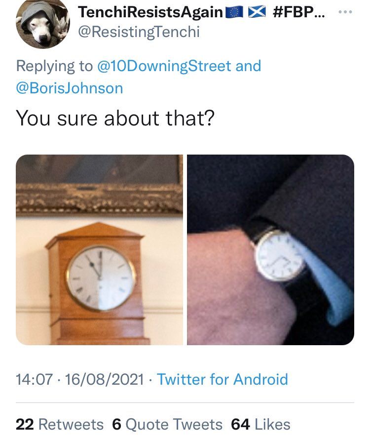Click the 14:07 tweet time
Image resolution: width=370 pixels, height=440 pixels.
click(32, 379)
